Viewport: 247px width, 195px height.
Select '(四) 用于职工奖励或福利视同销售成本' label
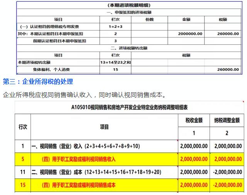(x=79, y=185)
